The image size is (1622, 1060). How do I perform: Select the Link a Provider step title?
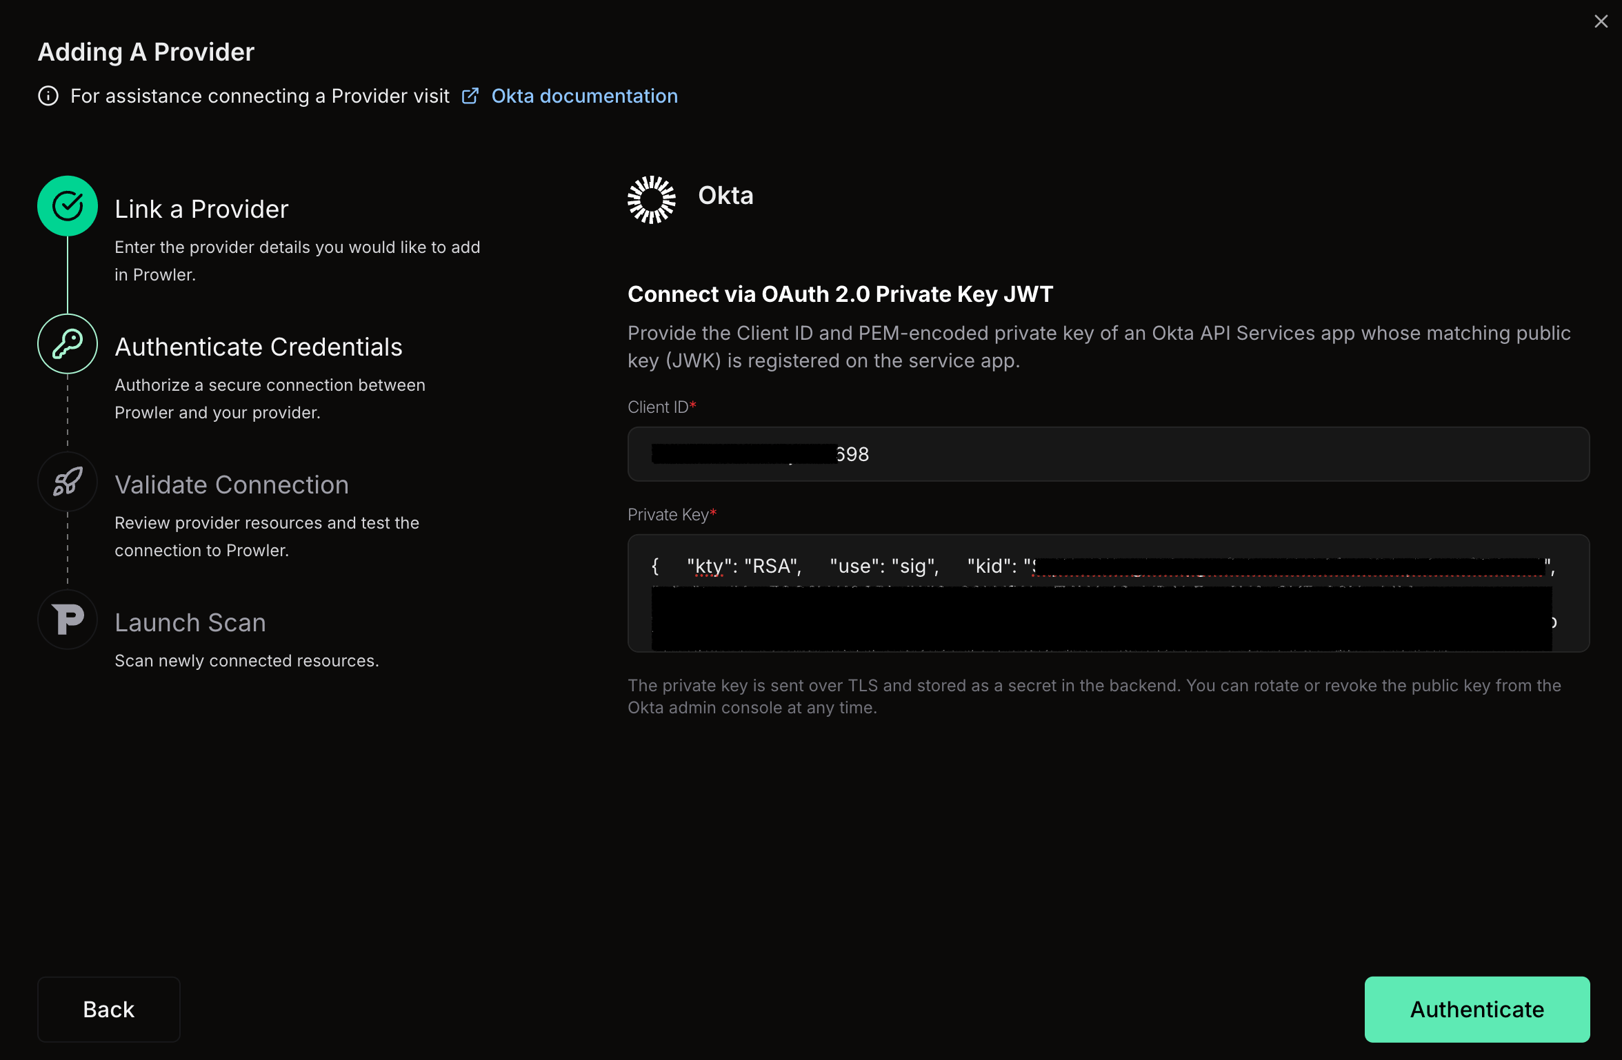point(201,209)
